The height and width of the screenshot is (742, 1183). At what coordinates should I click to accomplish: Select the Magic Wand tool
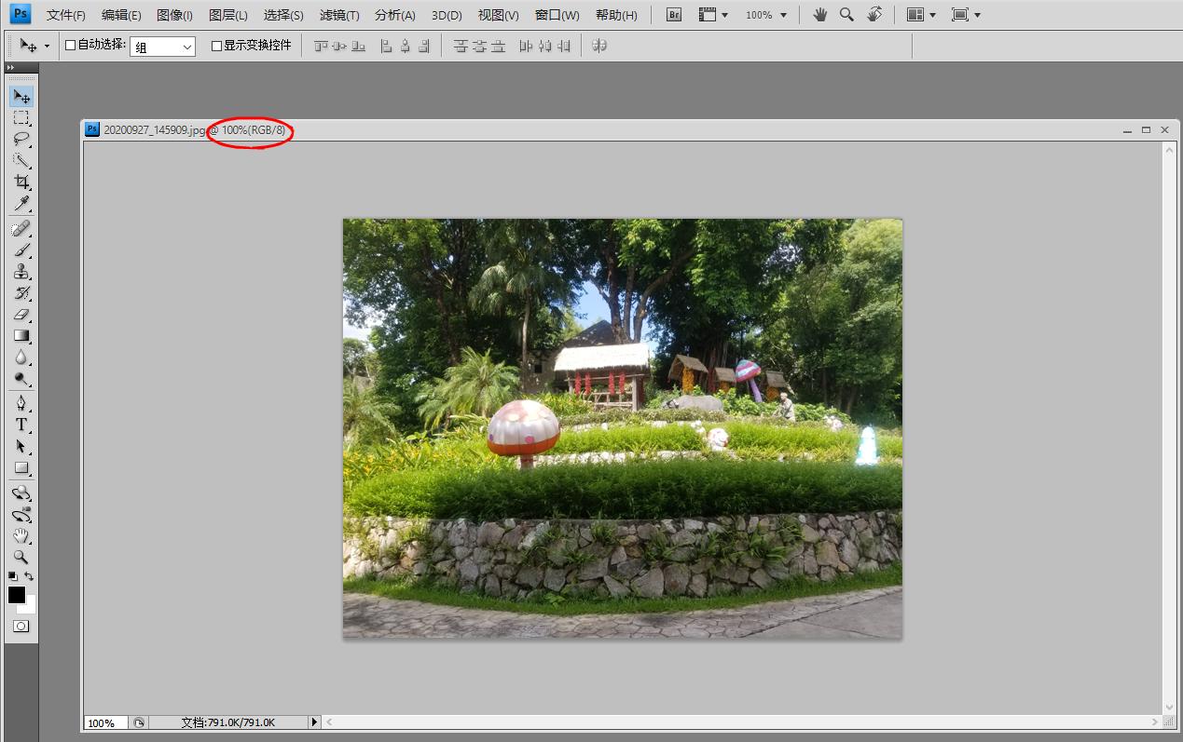(21, 160)
